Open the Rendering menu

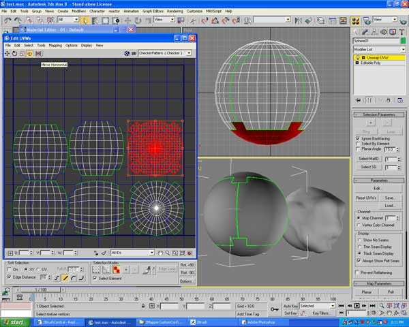click(x=175, y=11)
